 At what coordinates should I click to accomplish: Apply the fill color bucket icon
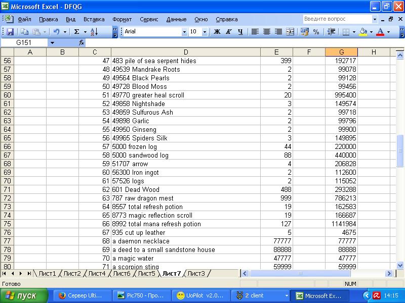(x=363, y=32)
